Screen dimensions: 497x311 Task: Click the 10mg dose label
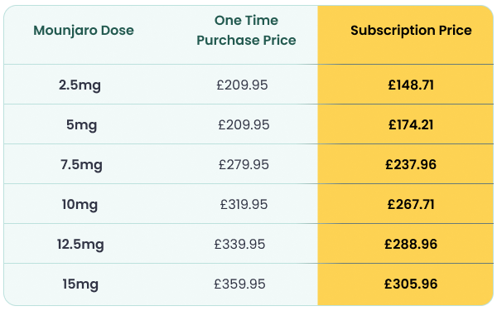click(80, 204)
